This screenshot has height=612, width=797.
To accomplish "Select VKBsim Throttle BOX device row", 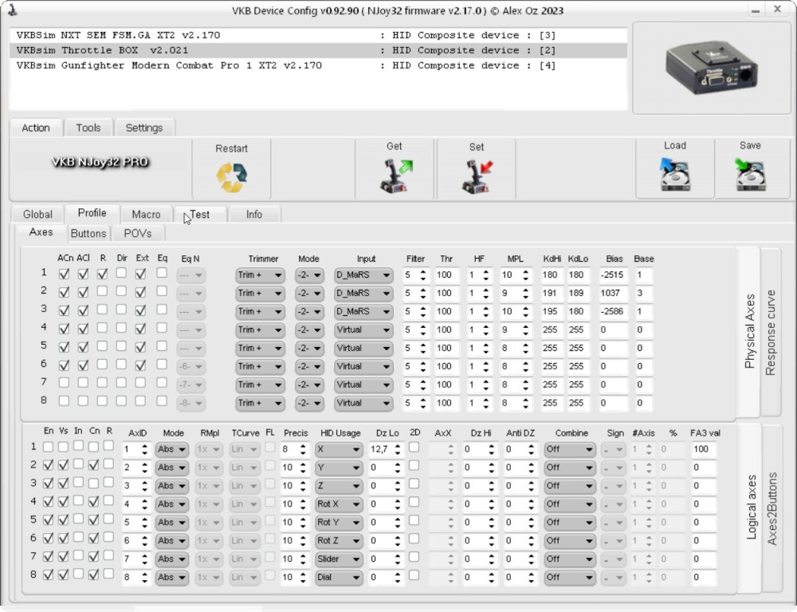I will click(318, 50).
